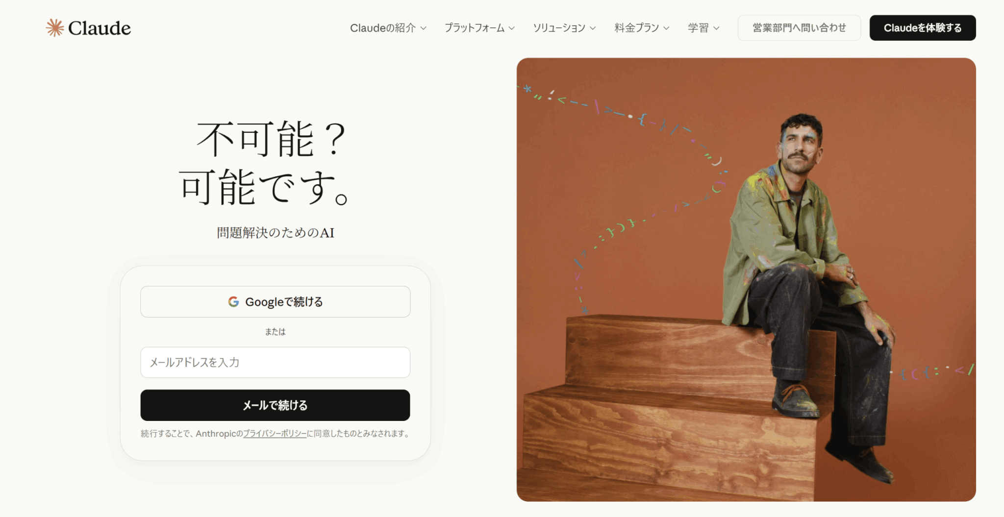Open the 料金プラン menu

coord(642,28)
